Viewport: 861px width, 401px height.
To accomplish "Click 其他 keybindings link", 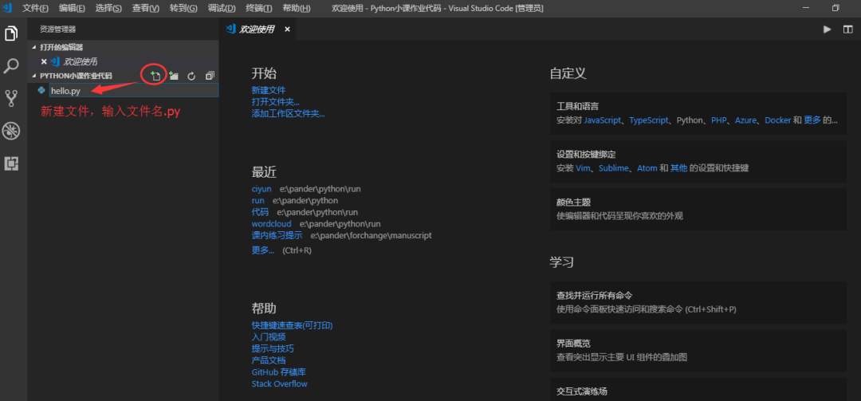I will coord(678,168).
